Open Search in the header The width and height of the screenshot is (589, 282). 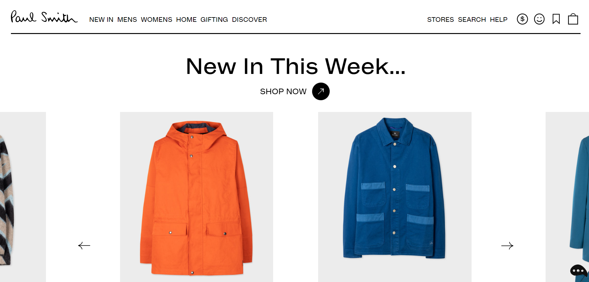coord(472,20)
